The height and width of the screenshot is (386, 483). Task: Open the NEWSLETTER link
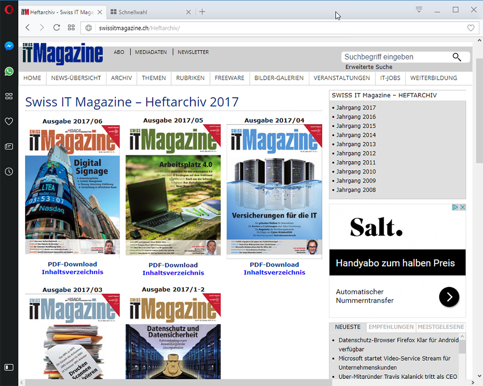pos(193,52)
